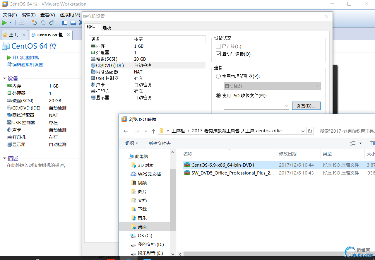375x260 pixels.
Task: Select CD/DVD (IDE) row in hardware list
Action: (148, 66)
